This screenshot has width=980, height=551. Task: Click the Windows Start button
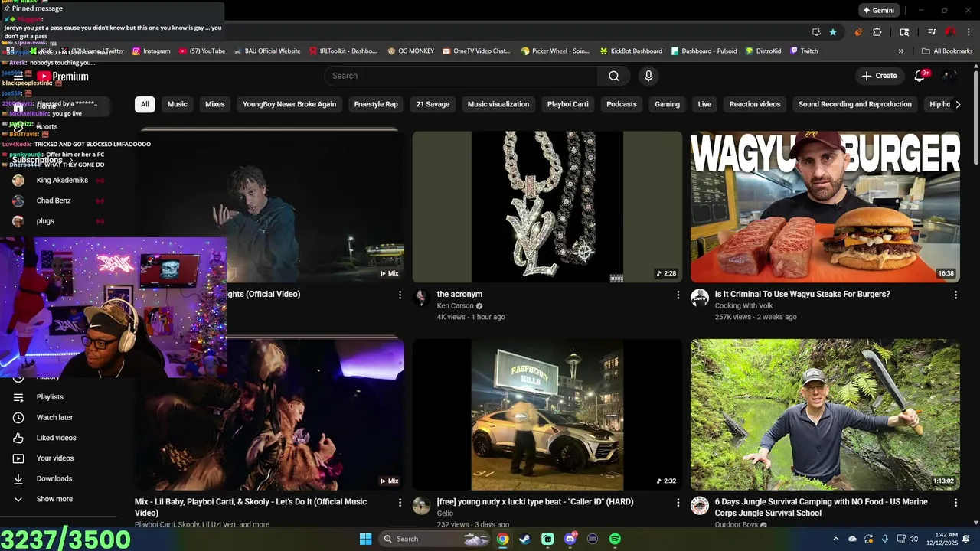click(x=365, y=539)
